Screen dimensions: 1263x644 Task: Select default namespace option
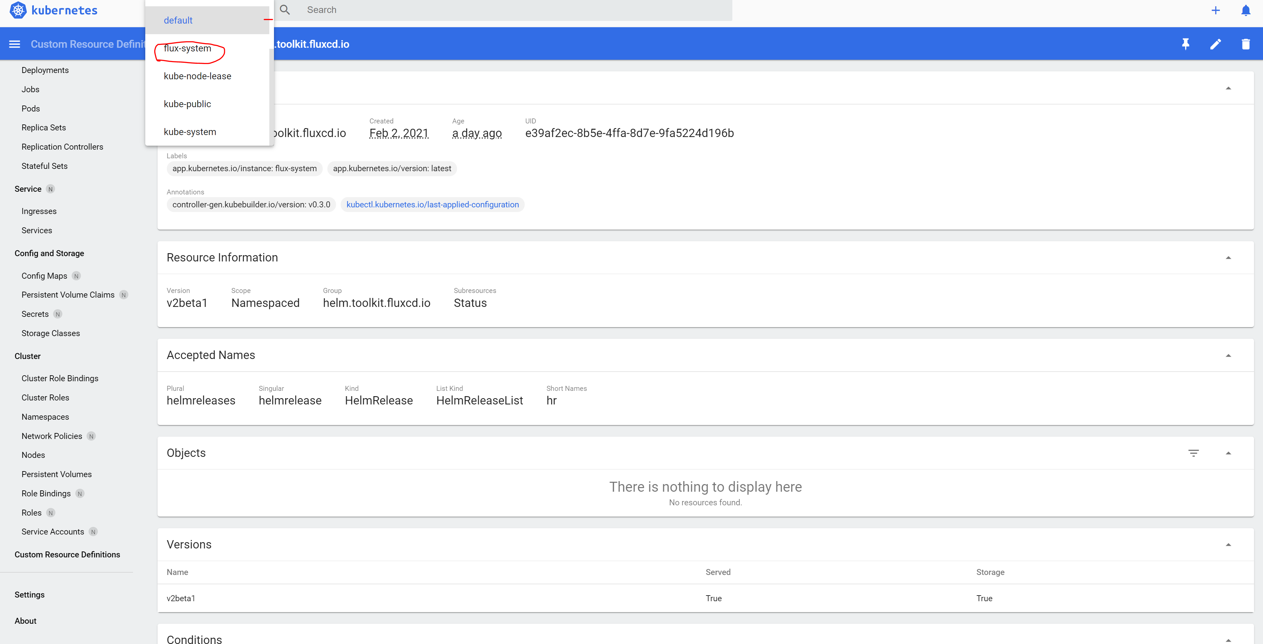point(207,20)
